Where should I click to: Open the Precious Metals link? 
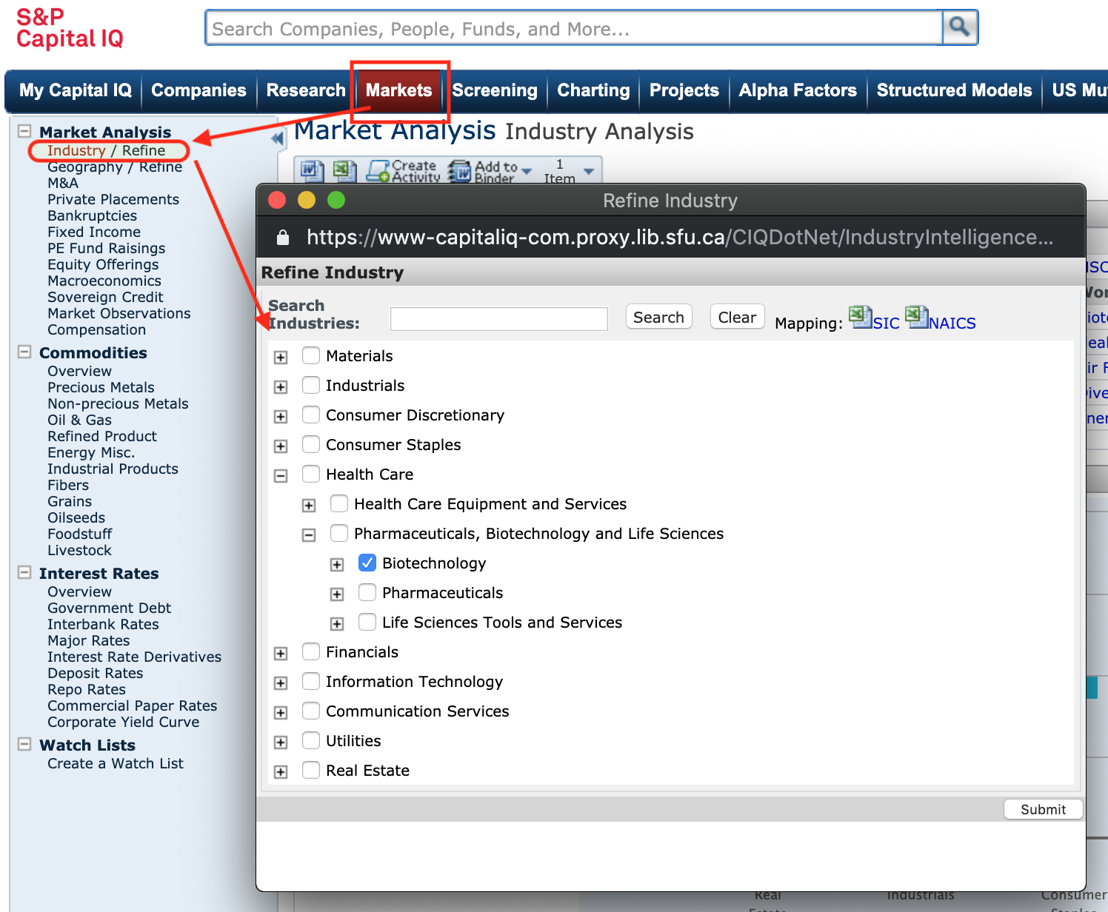coord(101,387)
